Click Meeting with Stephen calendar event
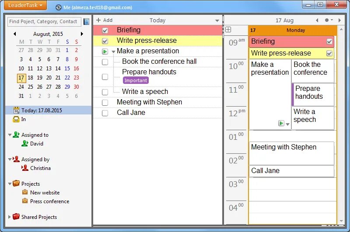Screen dimensions: 350x232 click(291, 153)
